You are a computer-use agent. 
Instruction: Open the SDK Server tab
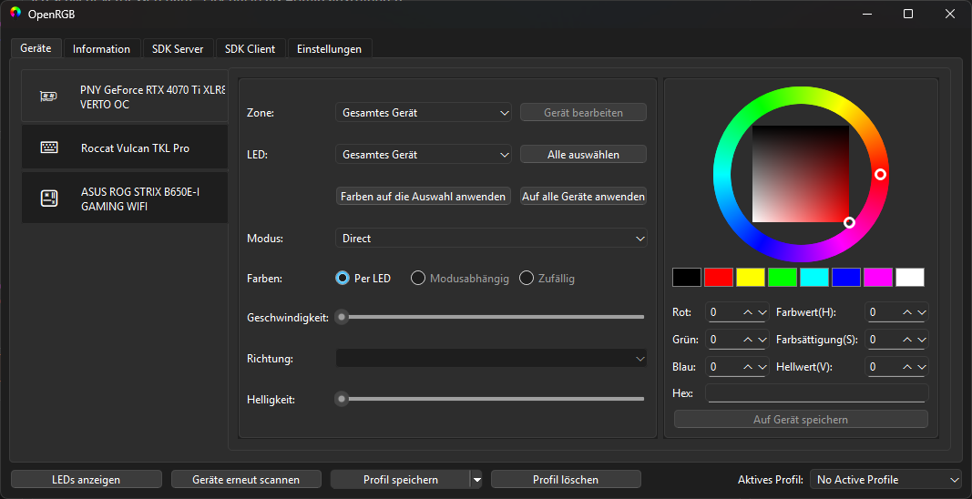178,49
